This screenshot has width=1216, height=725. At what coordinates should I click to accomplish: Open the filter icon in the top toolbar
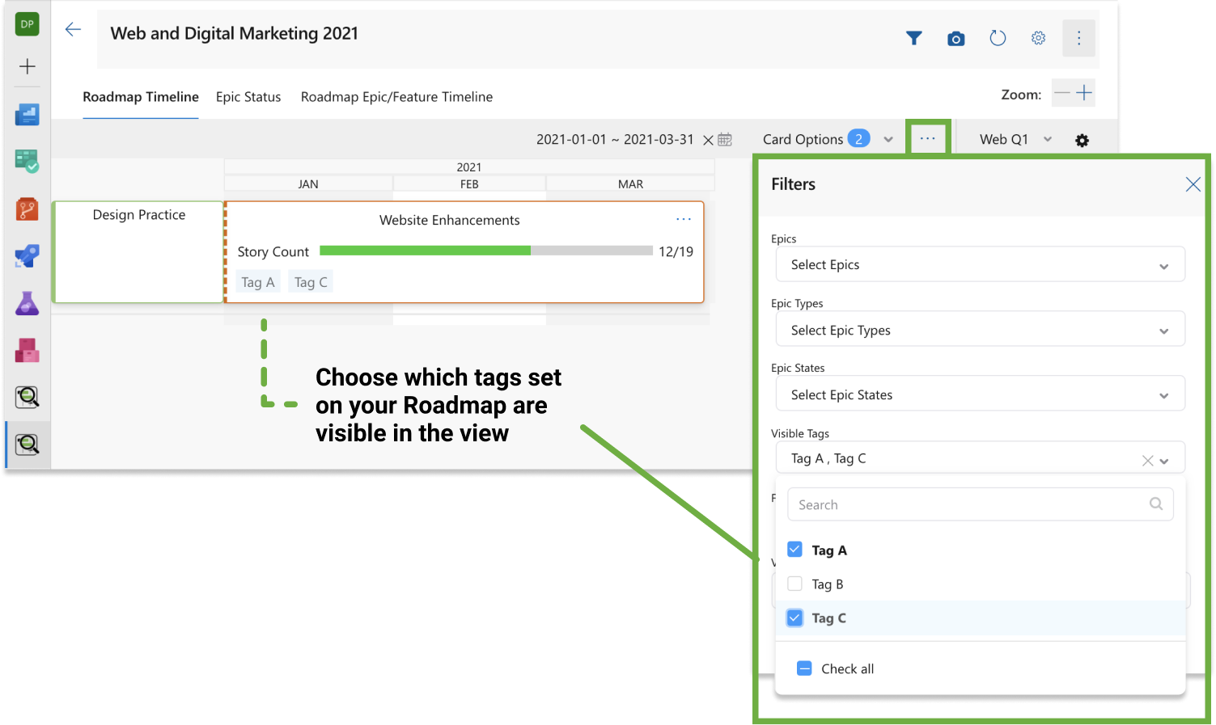(913, 37)
